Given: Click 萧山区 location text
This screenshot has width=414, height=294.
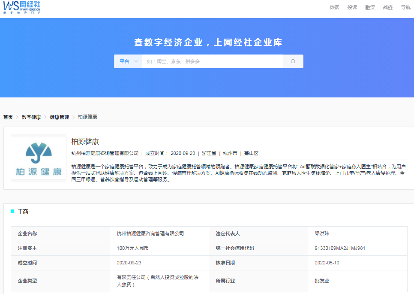Looking at the screenshot, I should (251, 153).
